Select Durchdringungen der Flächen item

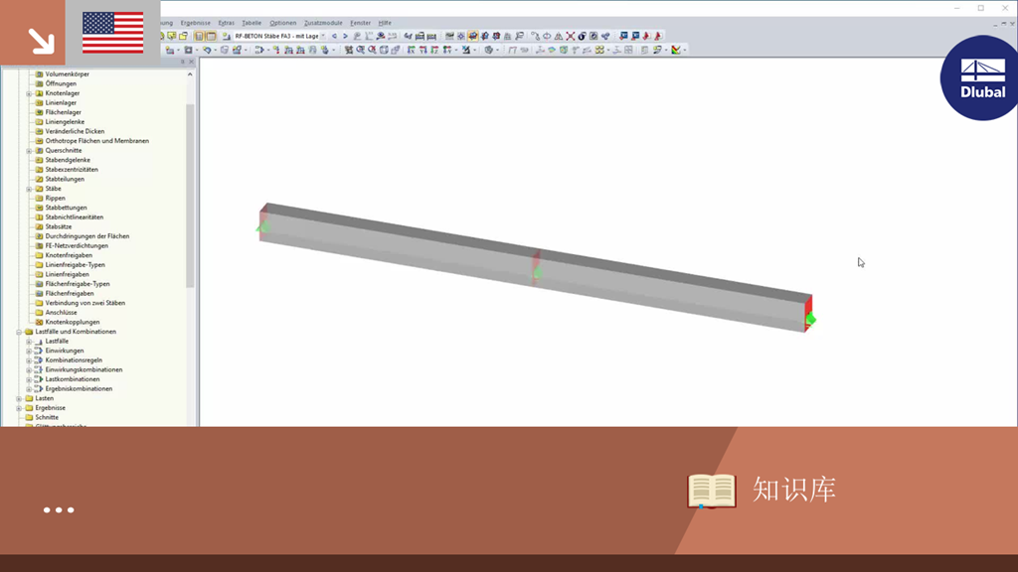87,236
